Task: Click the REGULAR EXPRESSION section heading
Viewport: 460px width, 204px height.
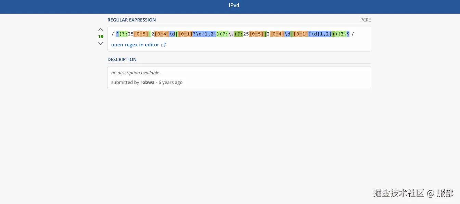Action: tap(131, 20)
